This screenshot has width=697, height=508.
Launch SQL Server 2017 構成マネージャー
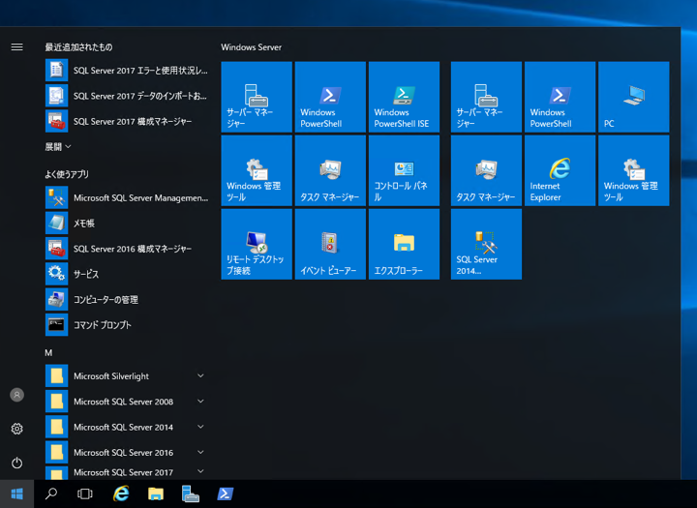[127, 121]
